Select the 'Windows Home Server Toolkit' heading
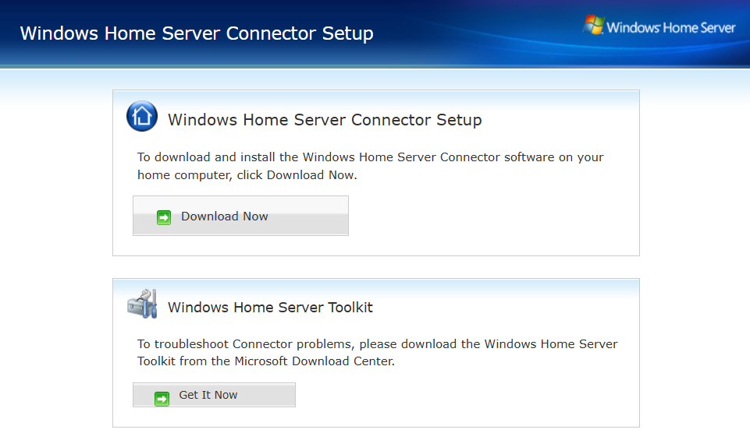This screenshot has width=750, height=433. pos(270,308)
